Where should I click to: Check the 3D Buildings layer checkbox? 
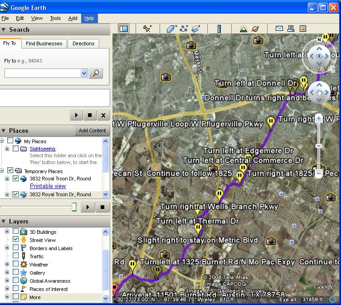tap(16, 232)
